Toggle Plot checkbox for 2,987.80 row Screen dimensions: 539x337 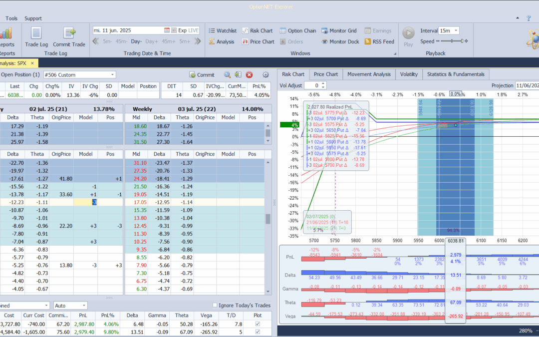258,324
